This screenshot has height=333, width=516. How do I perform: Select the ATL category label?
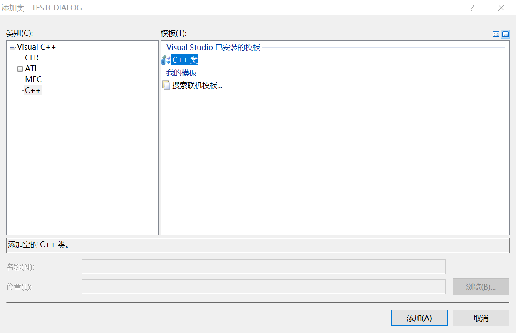click(x=32, y=69)
